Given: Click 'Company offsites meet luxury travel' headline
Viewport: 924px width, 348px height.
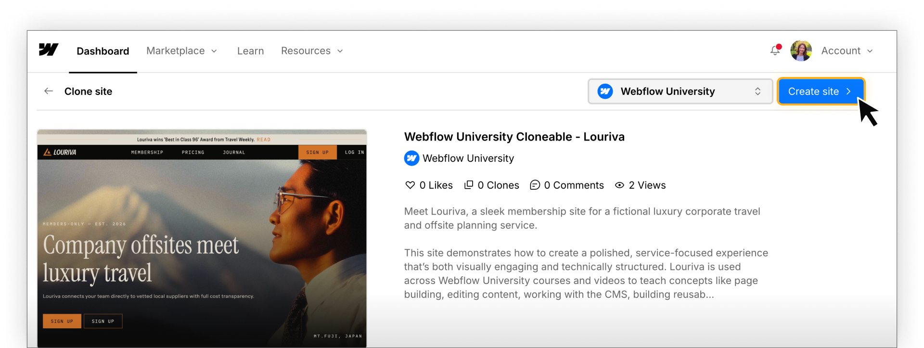Looking at the screenshot, I should 141,259.
